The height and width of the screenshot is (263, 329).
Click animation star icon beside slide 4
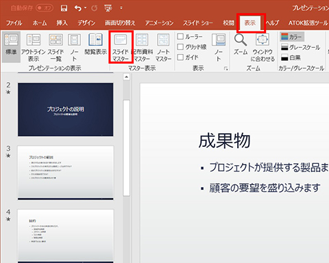click(8, 219)
